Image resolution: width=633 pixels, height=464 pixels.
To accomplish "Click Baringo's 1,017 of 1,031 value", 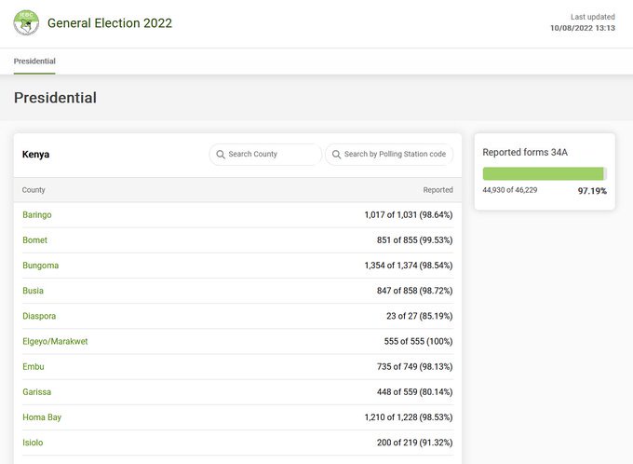I will tap(408, 214).
